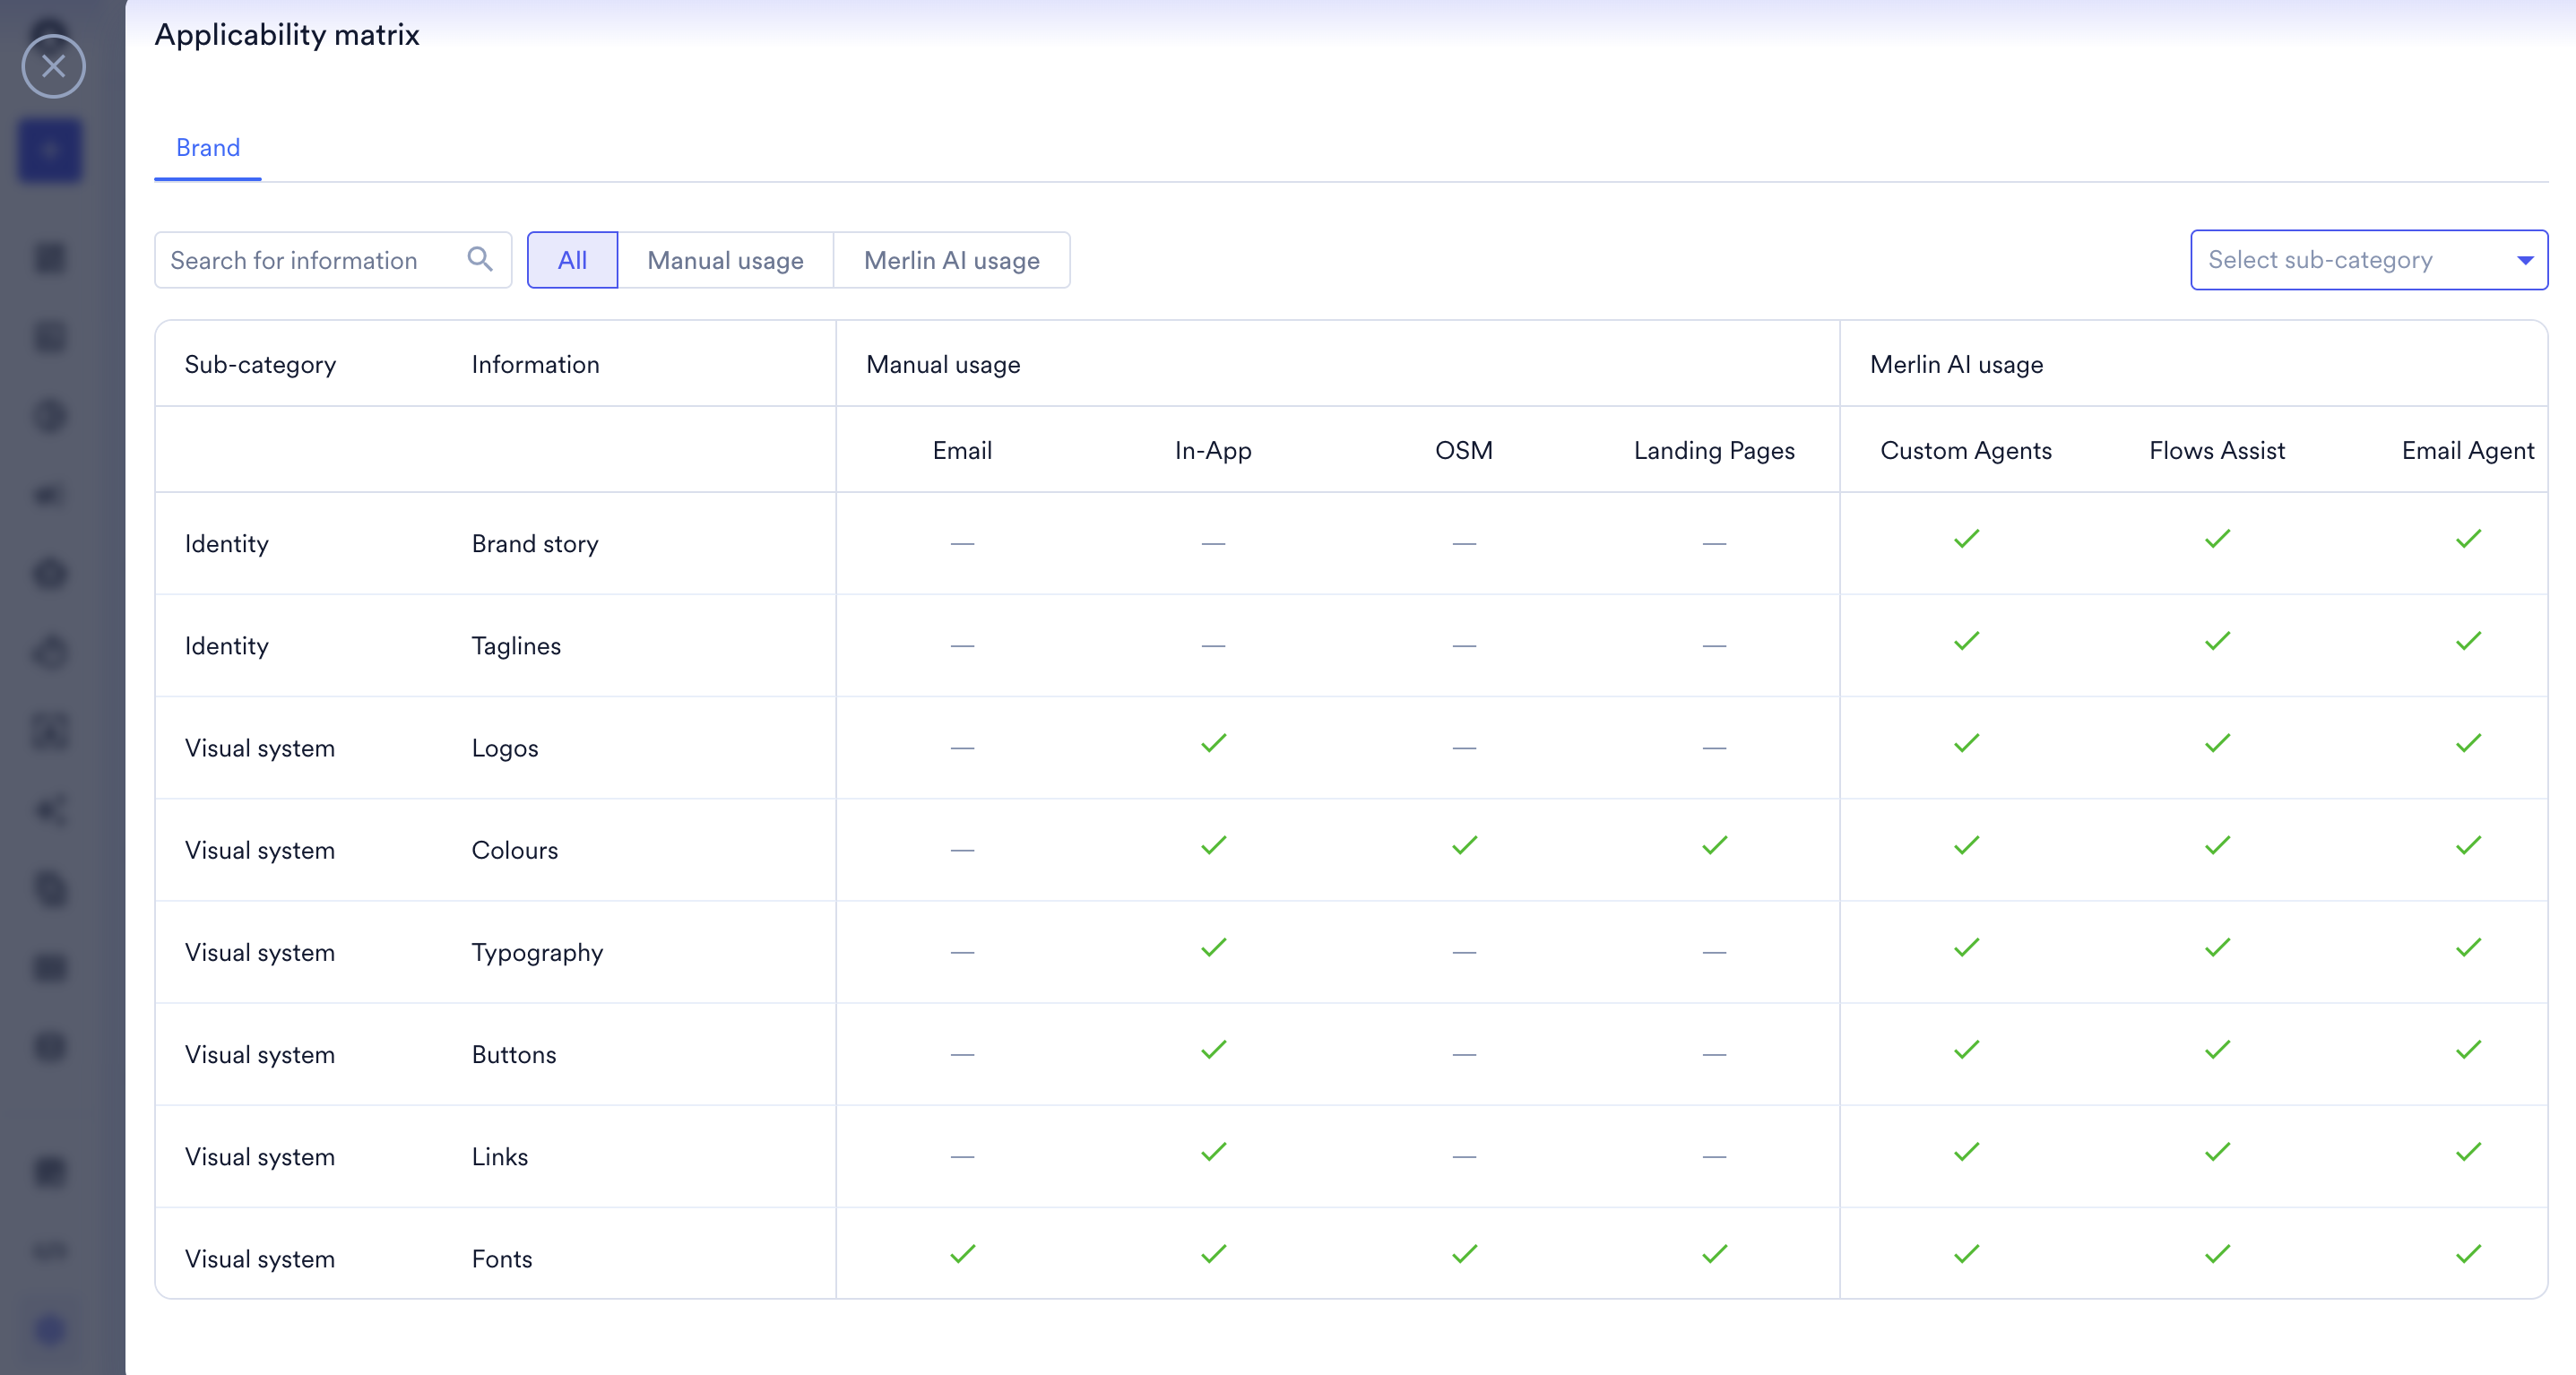Click the Links In-App check mark
The height and width of the screenshot is (1375, 2576).
[x=1214, y=1152]
